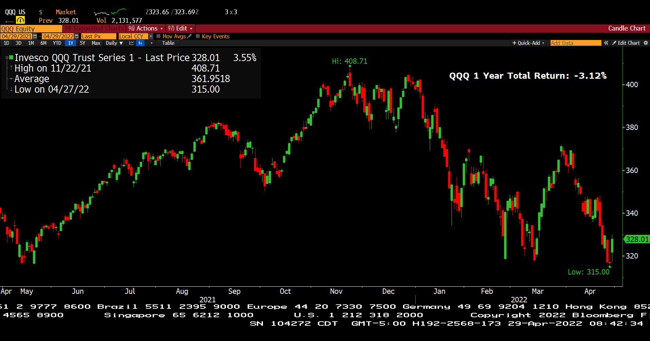Click the 360 price axis label

pyautogui.click(x=632, y=170)
